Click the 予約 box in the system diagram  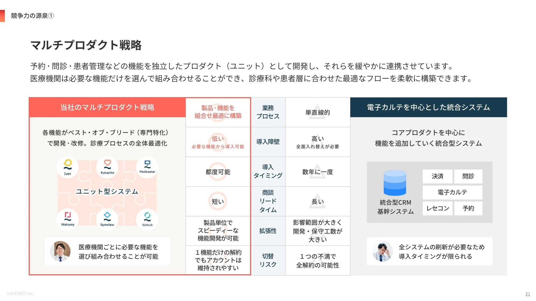[468, 208]
